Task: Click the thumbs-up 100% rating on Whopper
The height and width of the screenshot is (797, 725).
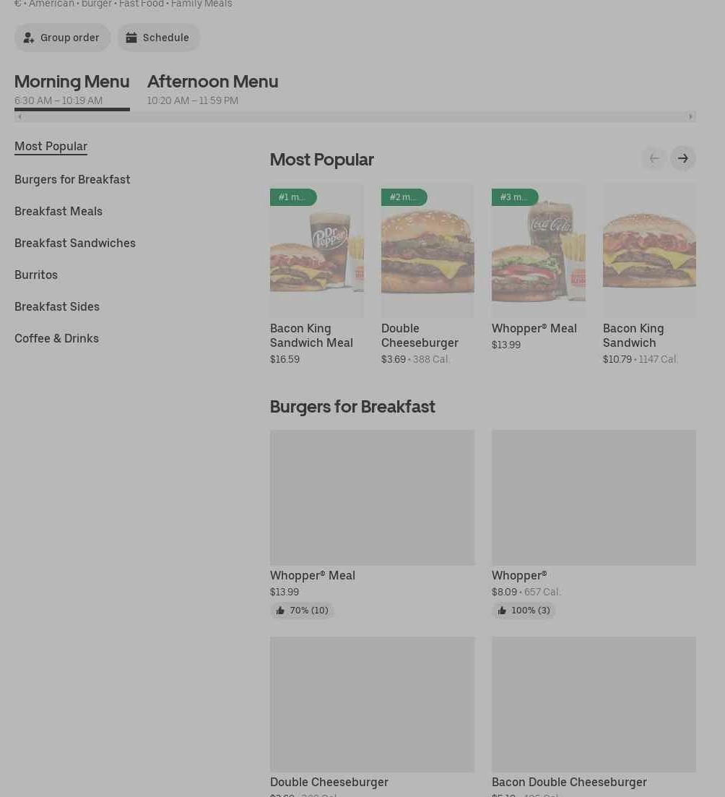Action: [524, 611]
